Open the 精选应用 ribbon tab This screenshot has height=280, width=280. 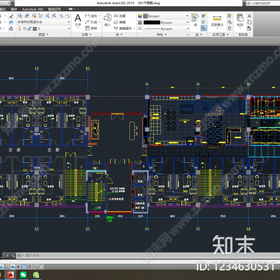54,9
